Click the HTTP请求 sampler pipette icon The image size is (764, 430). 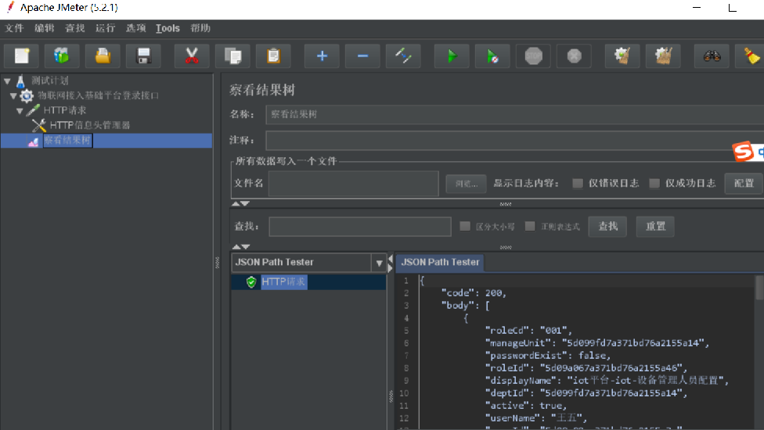[x=33, y=110]
